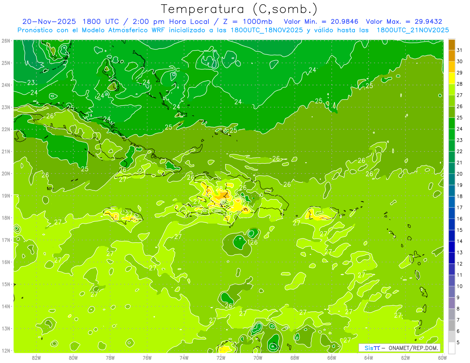Click the 82W longitude axis label
Screen dimensions: 470x363
click(x=36, y=358)
